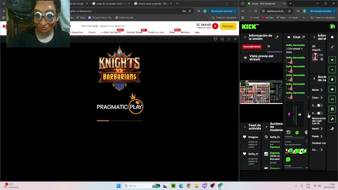Open the Poker menu item
The image size is (338, 190).
point(172,32)
